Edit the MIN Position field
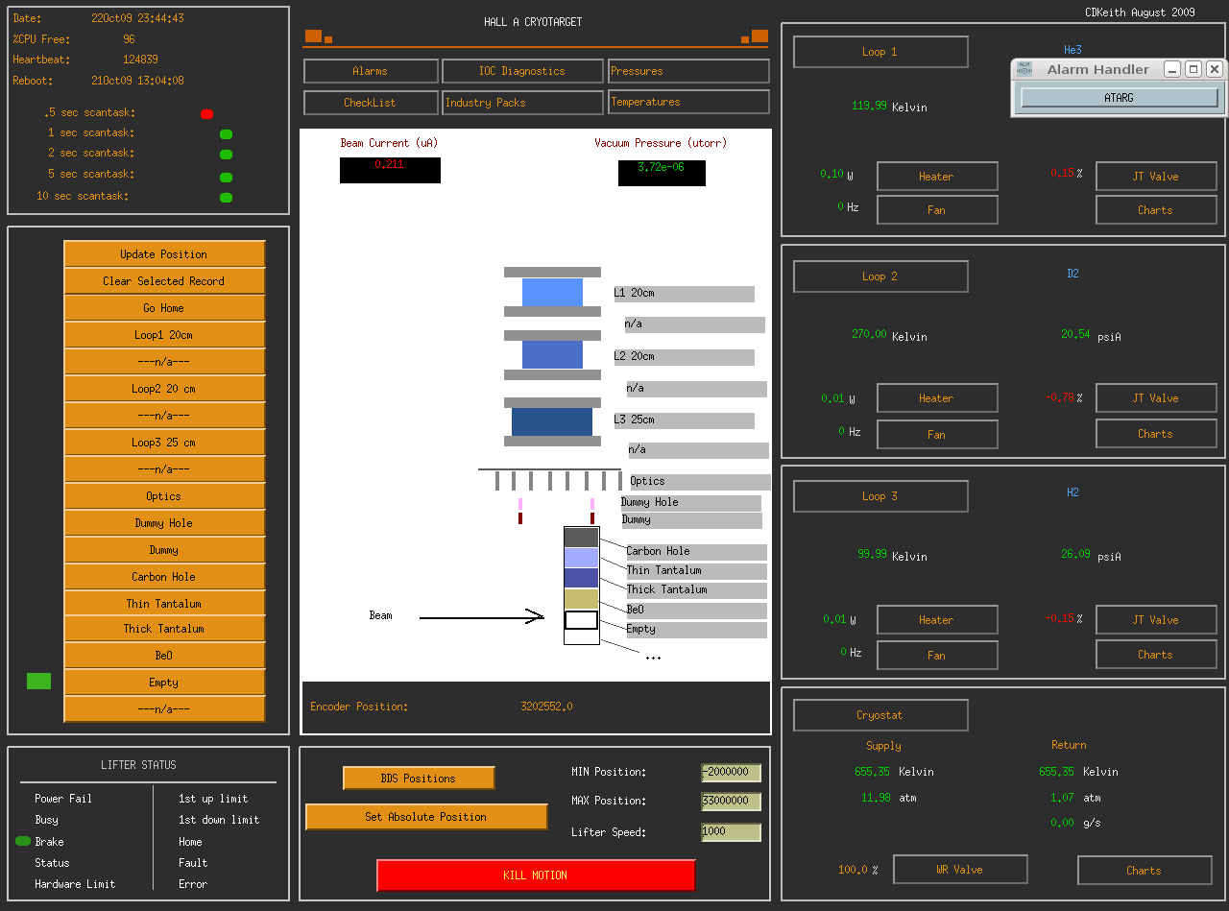1229x911 pixels. [731, 773]
